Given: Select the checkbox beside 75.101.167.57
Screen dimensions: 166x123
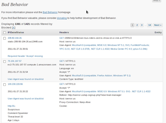Looking at the screenshot, I should coord(4,61).
